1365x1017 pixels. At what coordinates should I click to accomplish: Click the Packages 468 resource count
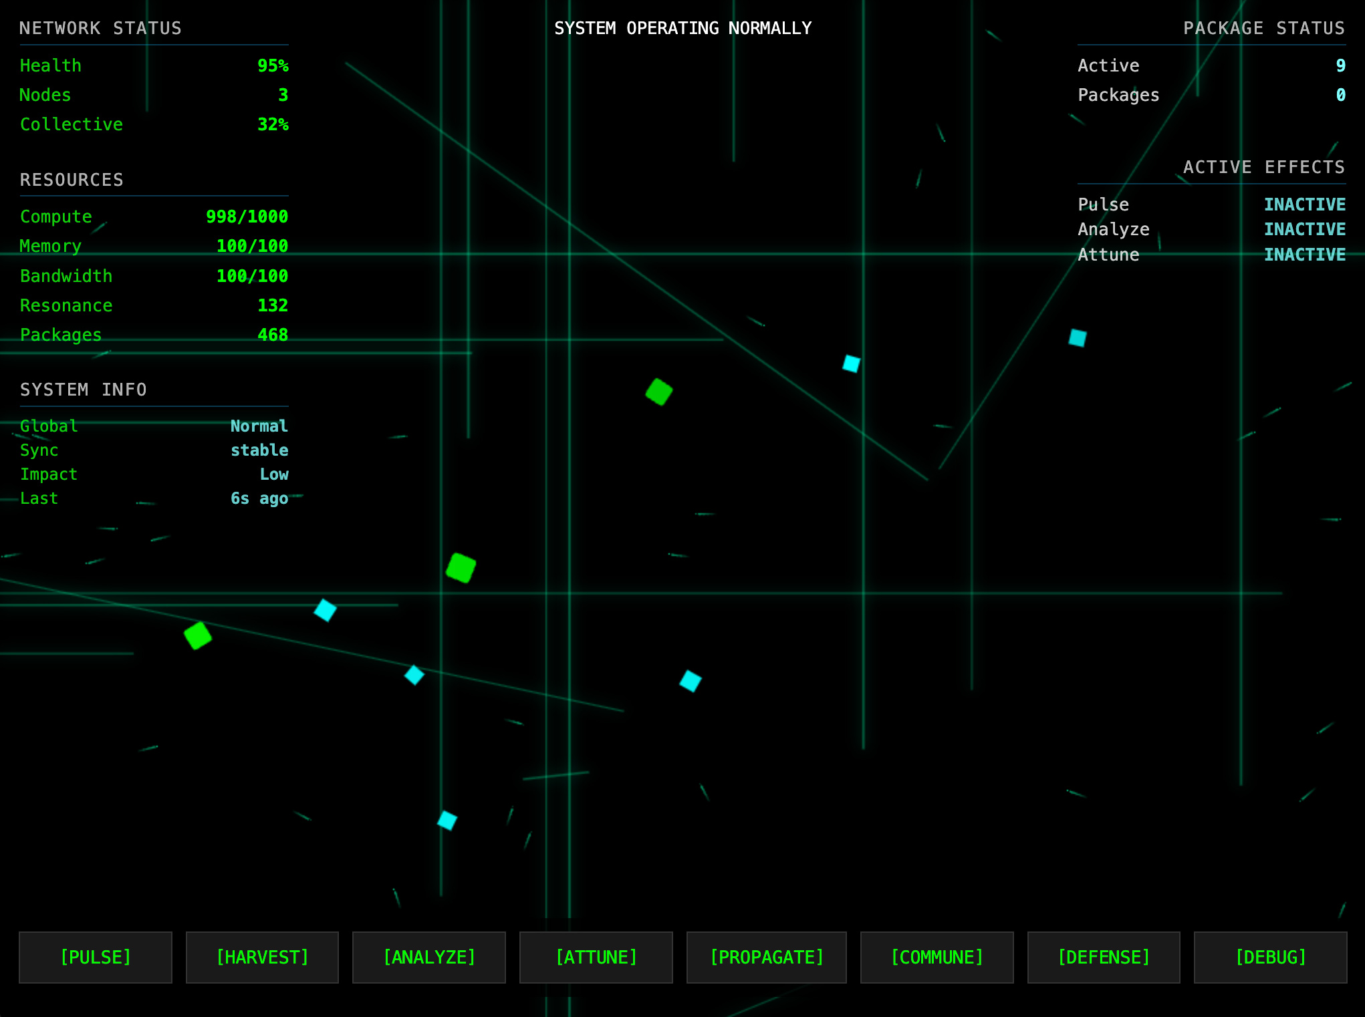[x=273, y=335]
